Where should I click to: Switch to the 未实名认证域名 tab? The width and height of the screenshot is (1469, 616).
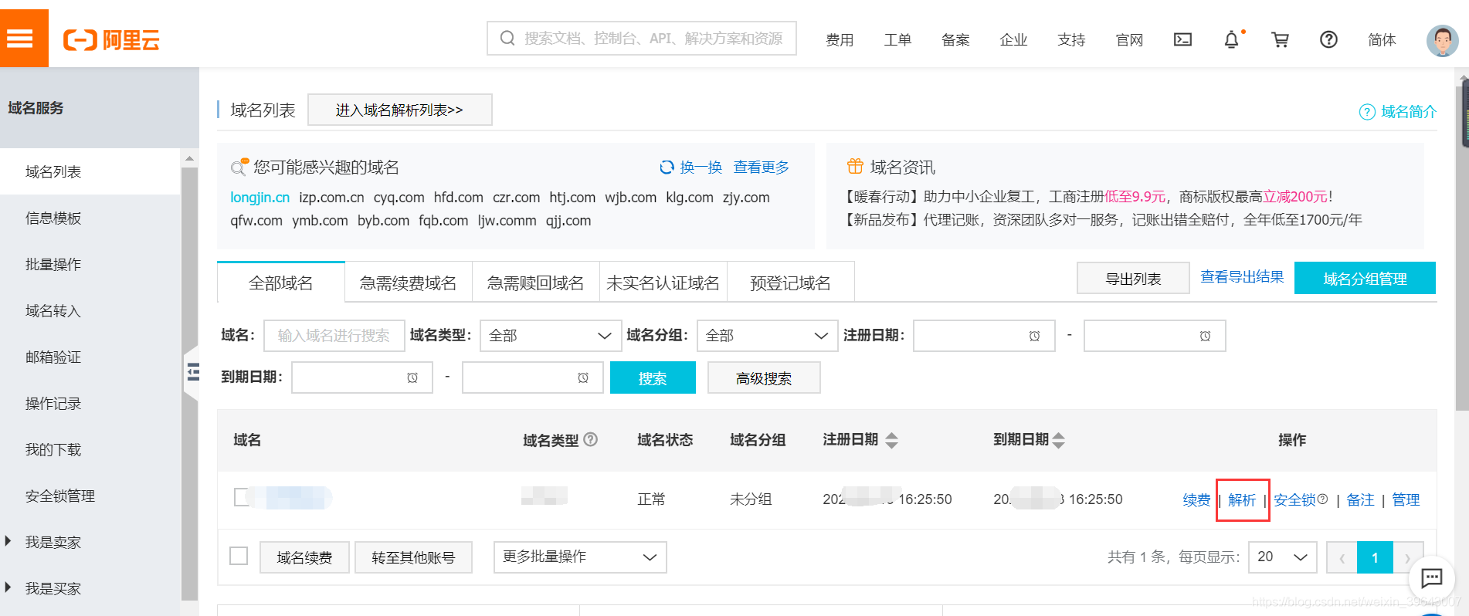pos(663,283)
